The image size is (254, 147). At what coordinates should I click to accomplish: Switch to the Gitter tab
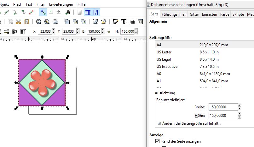point(194,14)
